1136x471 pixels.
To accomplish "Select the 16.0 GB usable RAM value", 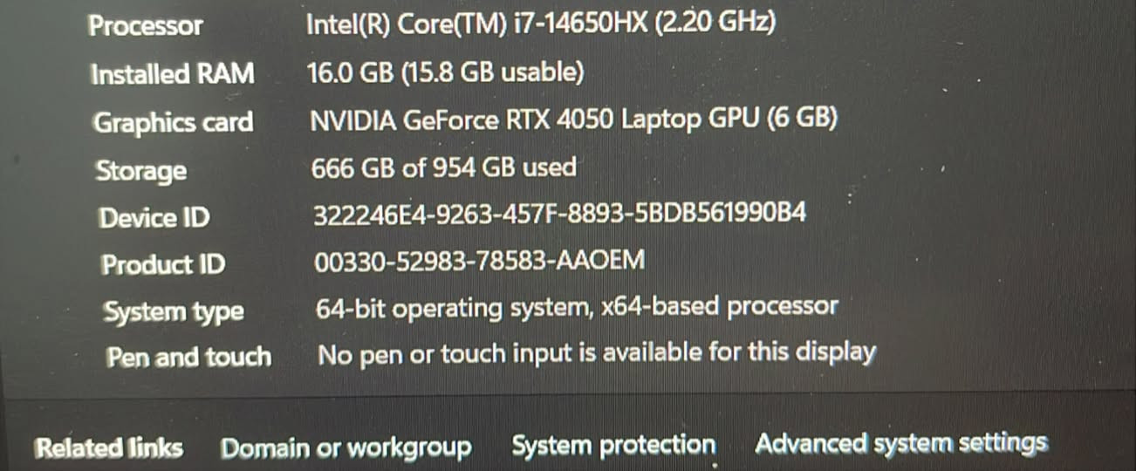I will [446, 72].
